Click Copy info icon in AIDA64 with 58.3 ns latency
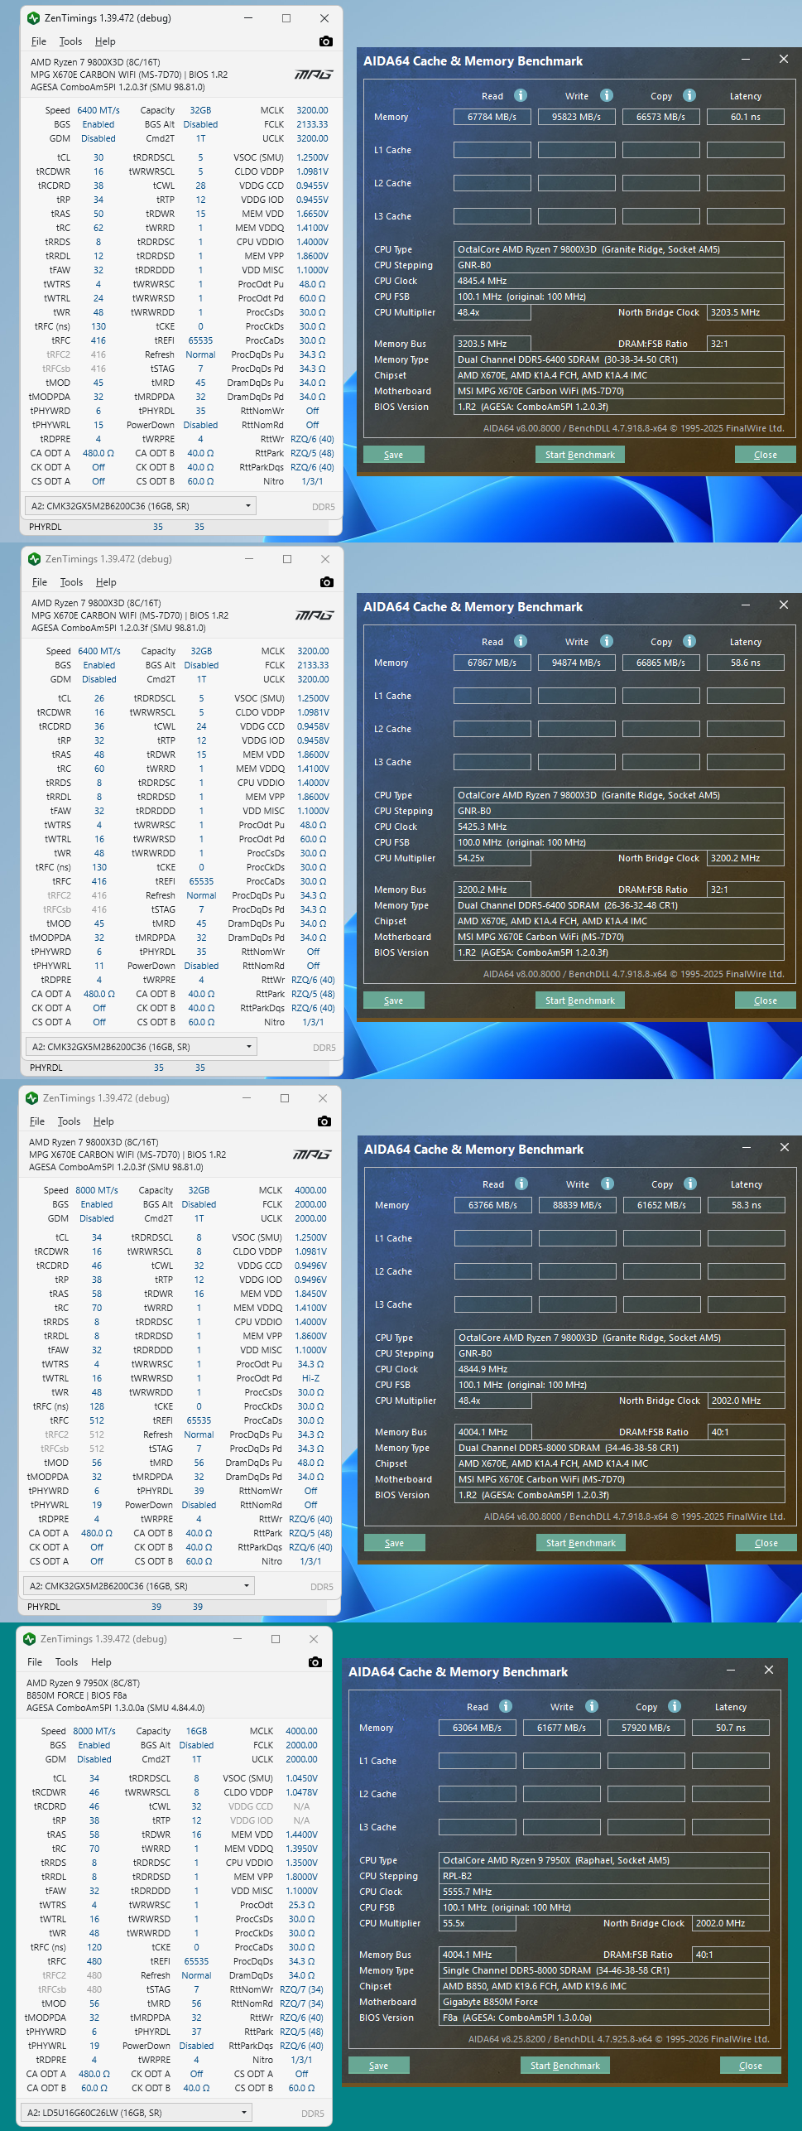The image size is (802, 2131). pos(690,1184)
